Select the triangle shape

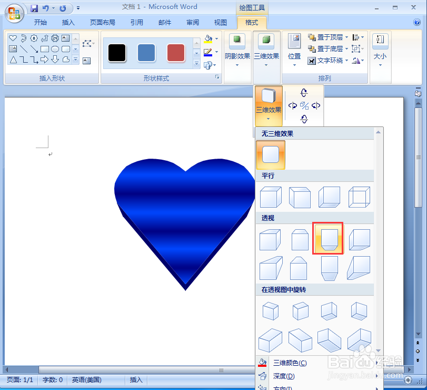pyautogui.click(x=13, y=60)
